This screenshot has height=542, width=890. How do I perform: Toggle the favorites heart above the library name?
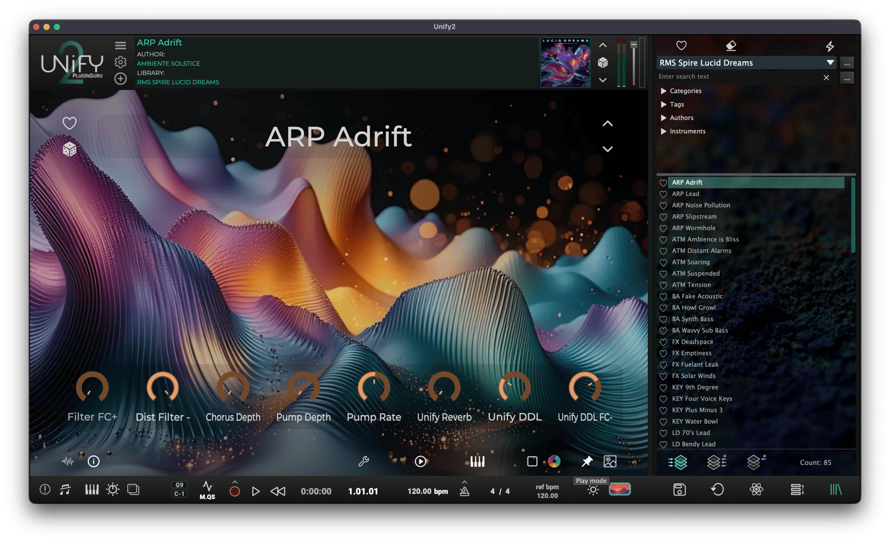[x=681, y=46]
